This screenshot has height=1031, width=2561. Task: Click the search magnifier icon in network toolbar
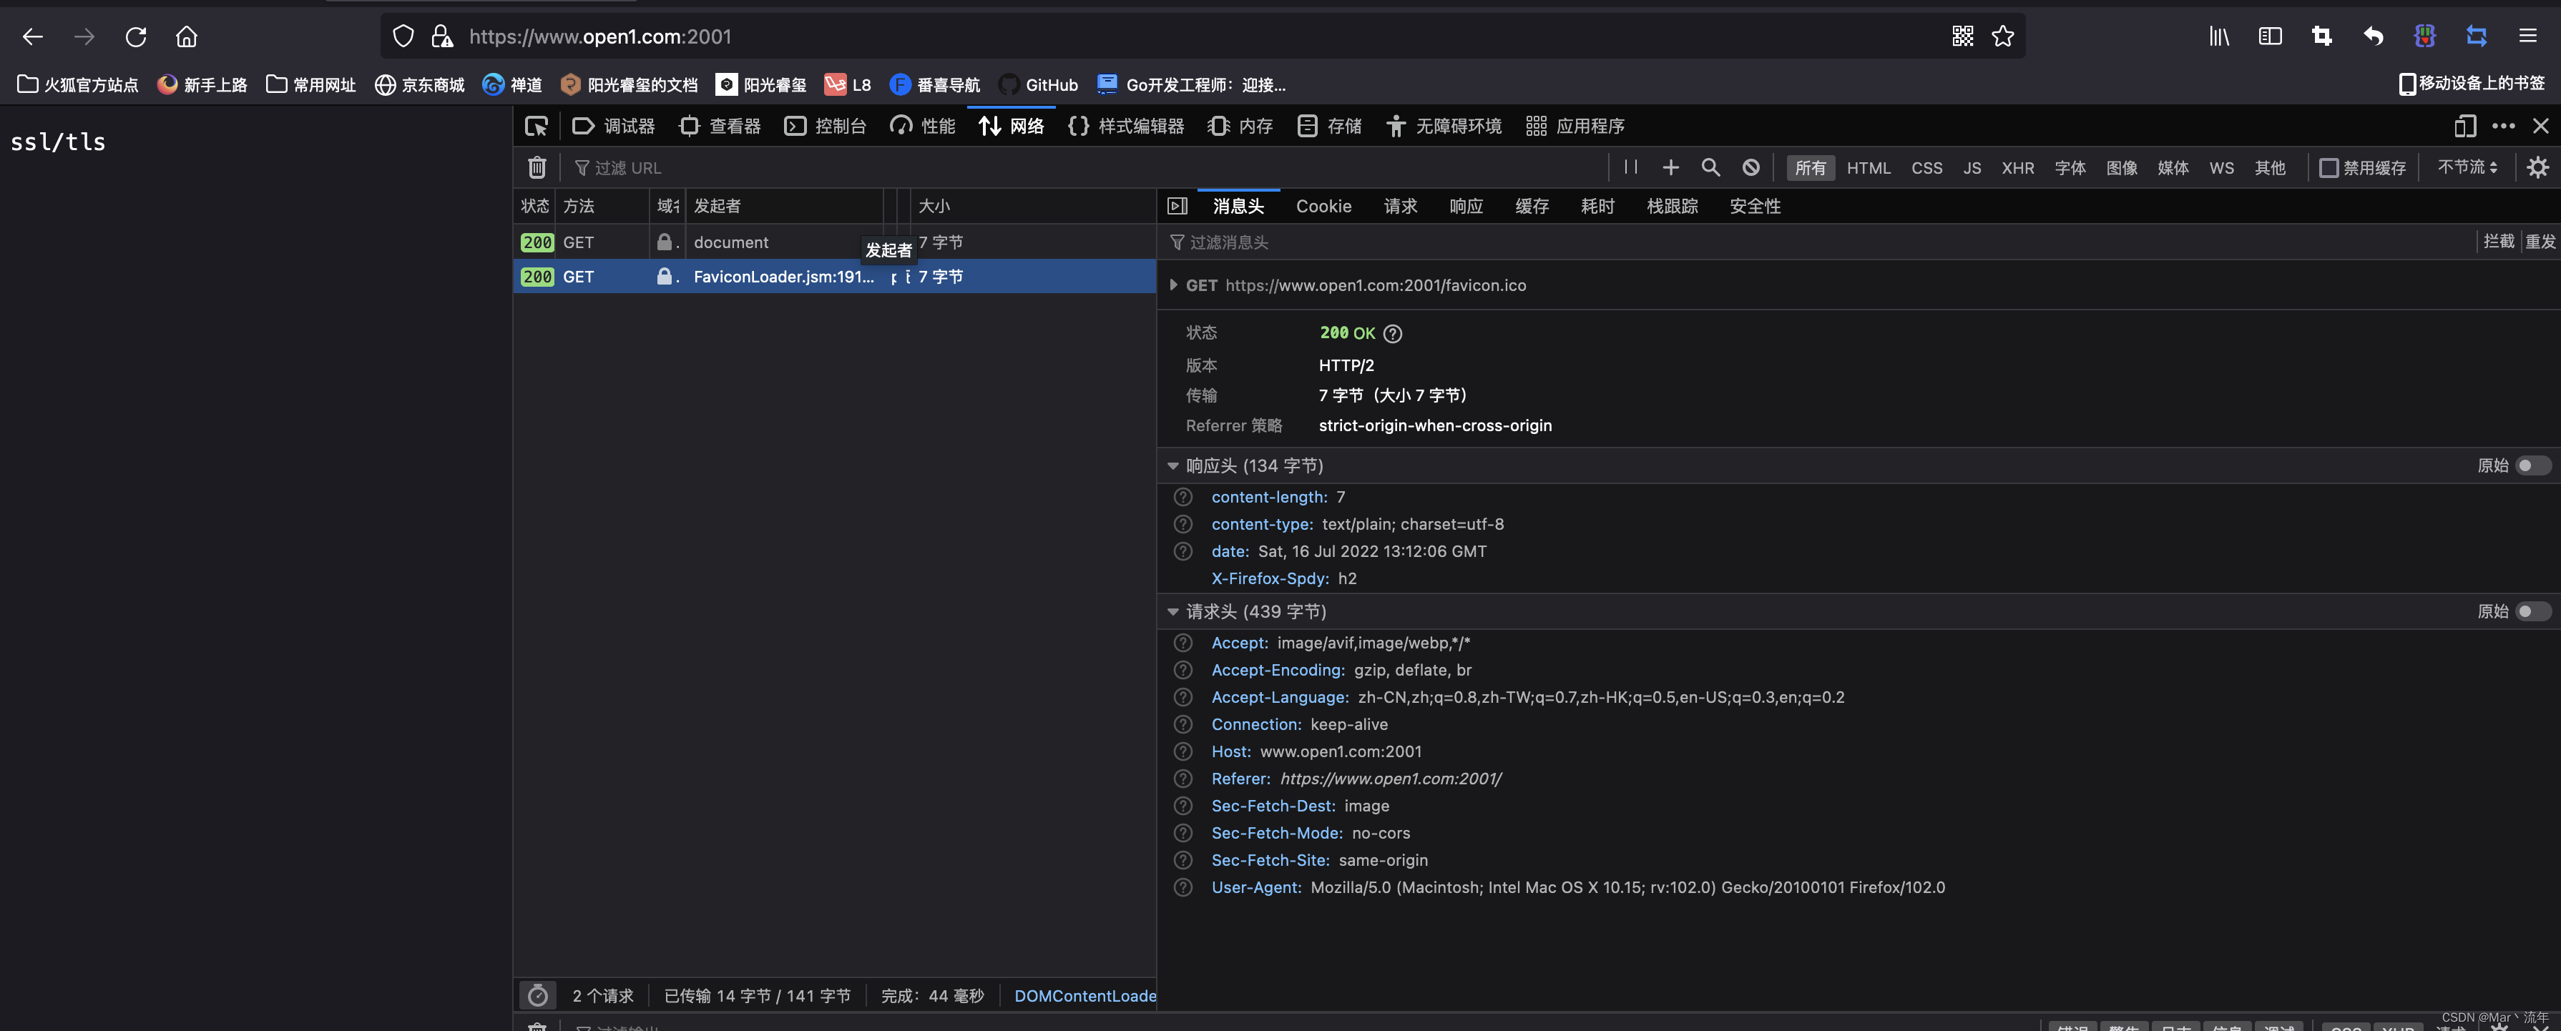pyautogui.click(x=1710, y=167)
